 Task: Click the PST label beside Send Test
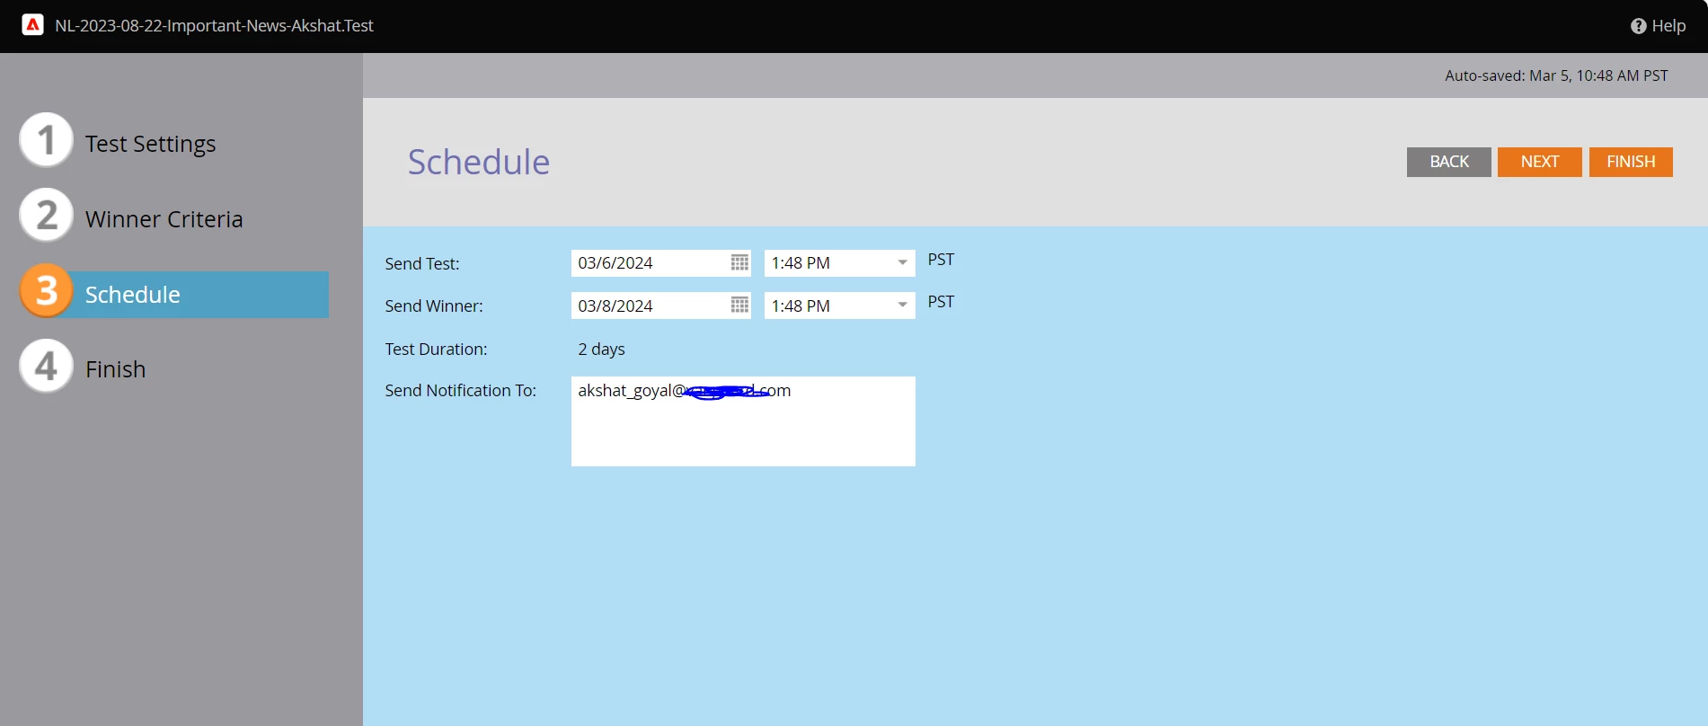pos(941,259)
